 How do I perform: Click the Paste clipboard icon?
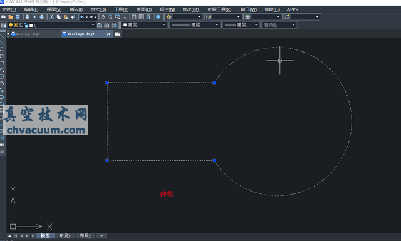66,17
